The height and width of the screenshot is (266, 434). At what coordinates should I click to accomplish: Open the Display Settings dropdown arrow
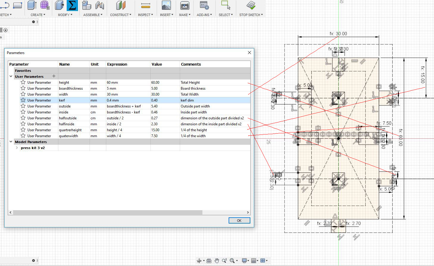coord(248,261)
